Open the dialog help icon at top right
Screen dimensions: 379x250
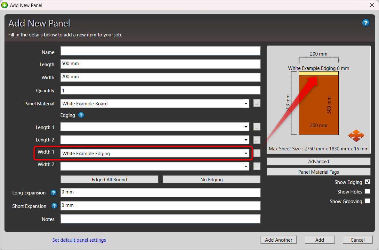point(366,23)
